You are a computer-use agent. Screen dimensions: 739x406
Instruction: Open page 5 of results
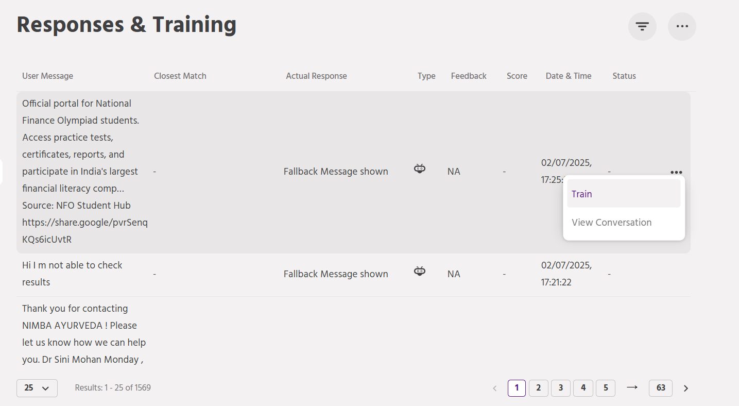click(x=605, y=388)
